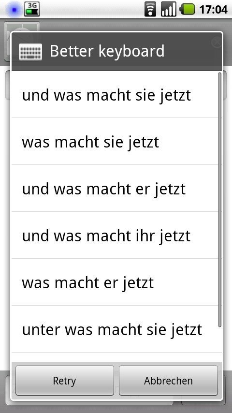232x413 pixels.
Task: Select "und was macht sie jetzt"
Action: coord(115,95)
